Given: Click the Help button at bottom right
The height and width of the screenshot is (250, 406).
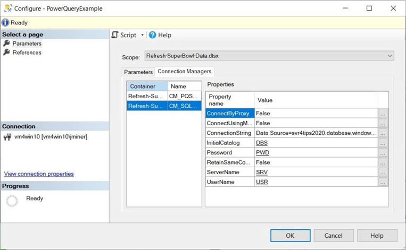Looking at the screenshot, I should tap(377, 236).
